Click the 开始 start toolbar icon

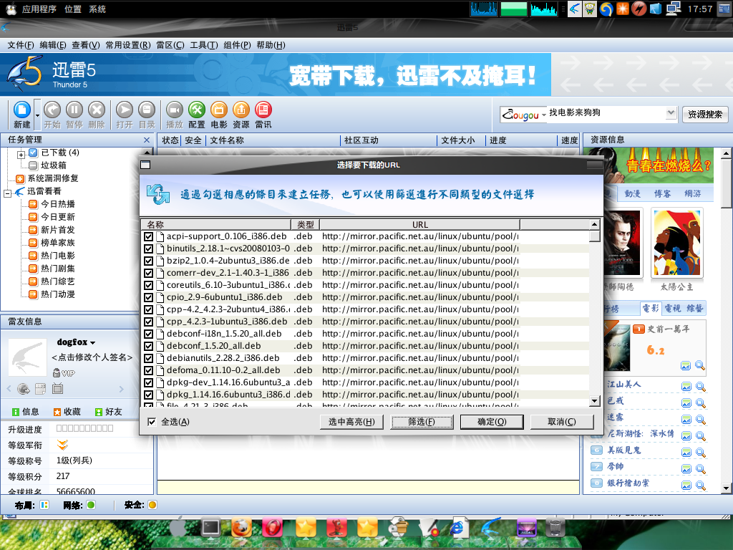52,110
